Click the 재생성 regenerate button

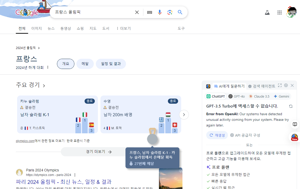click(x=217, y=135)
